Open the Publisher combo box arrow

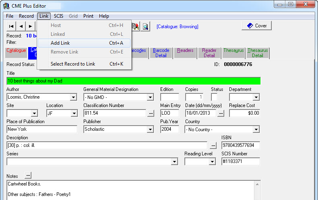pos(150,130)
